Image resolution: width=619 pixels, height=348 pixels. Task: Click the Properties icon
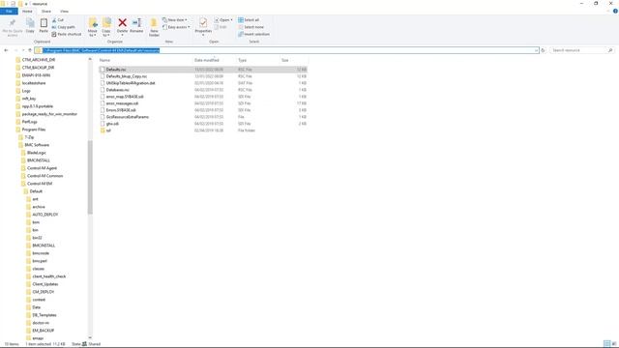pyautogui.click(x=203, y=23)
